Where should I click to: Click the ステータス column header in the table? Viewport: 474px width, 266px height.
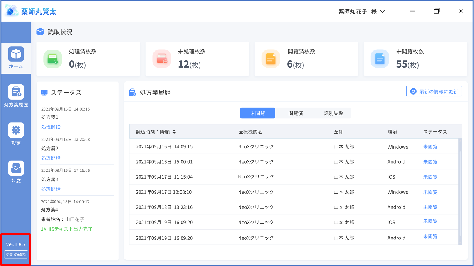point(435,132)
